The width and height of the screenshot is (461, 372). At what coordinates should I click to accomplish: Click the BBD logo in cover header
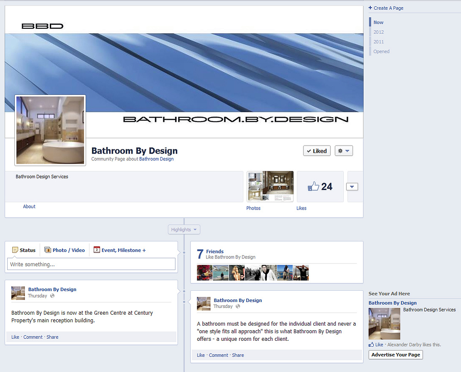pyautogui.click(x=42, y=26)
